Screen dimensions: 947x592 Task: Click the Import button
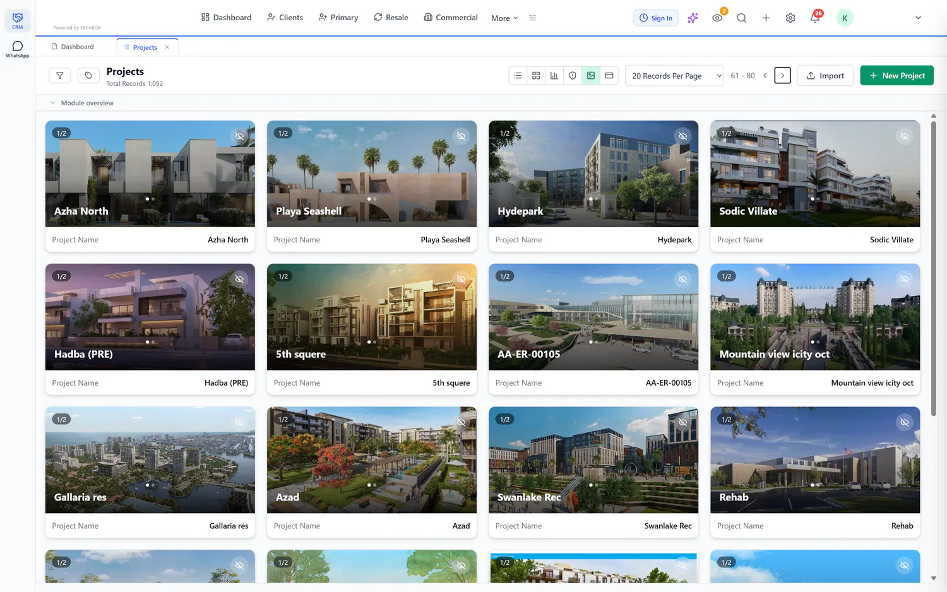pos(825,76)
